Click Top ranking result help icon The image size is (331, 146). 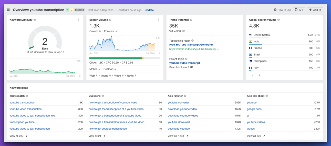192,41
